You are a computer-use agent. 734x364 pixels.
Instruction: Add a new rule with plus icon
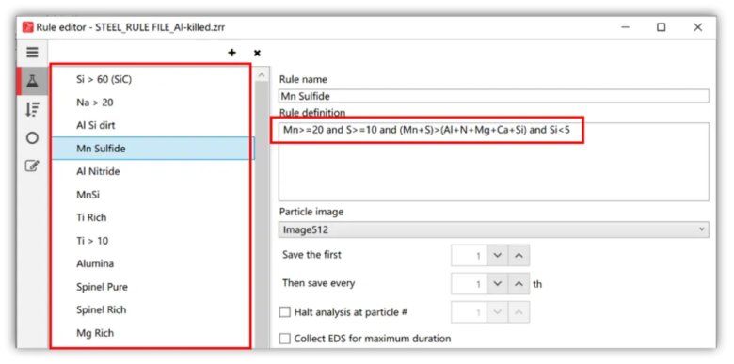pos(231,53)
